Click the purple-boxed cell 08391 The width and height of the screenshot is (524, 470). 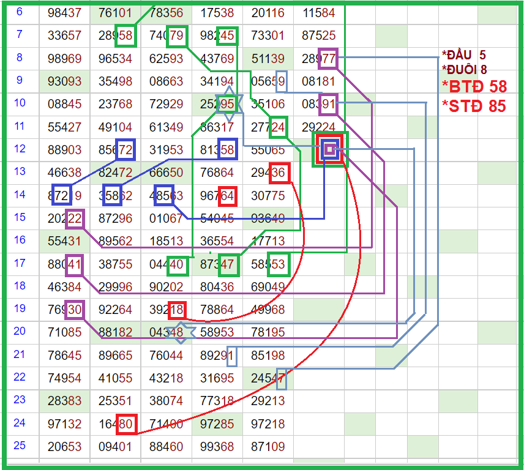(319, 104)
